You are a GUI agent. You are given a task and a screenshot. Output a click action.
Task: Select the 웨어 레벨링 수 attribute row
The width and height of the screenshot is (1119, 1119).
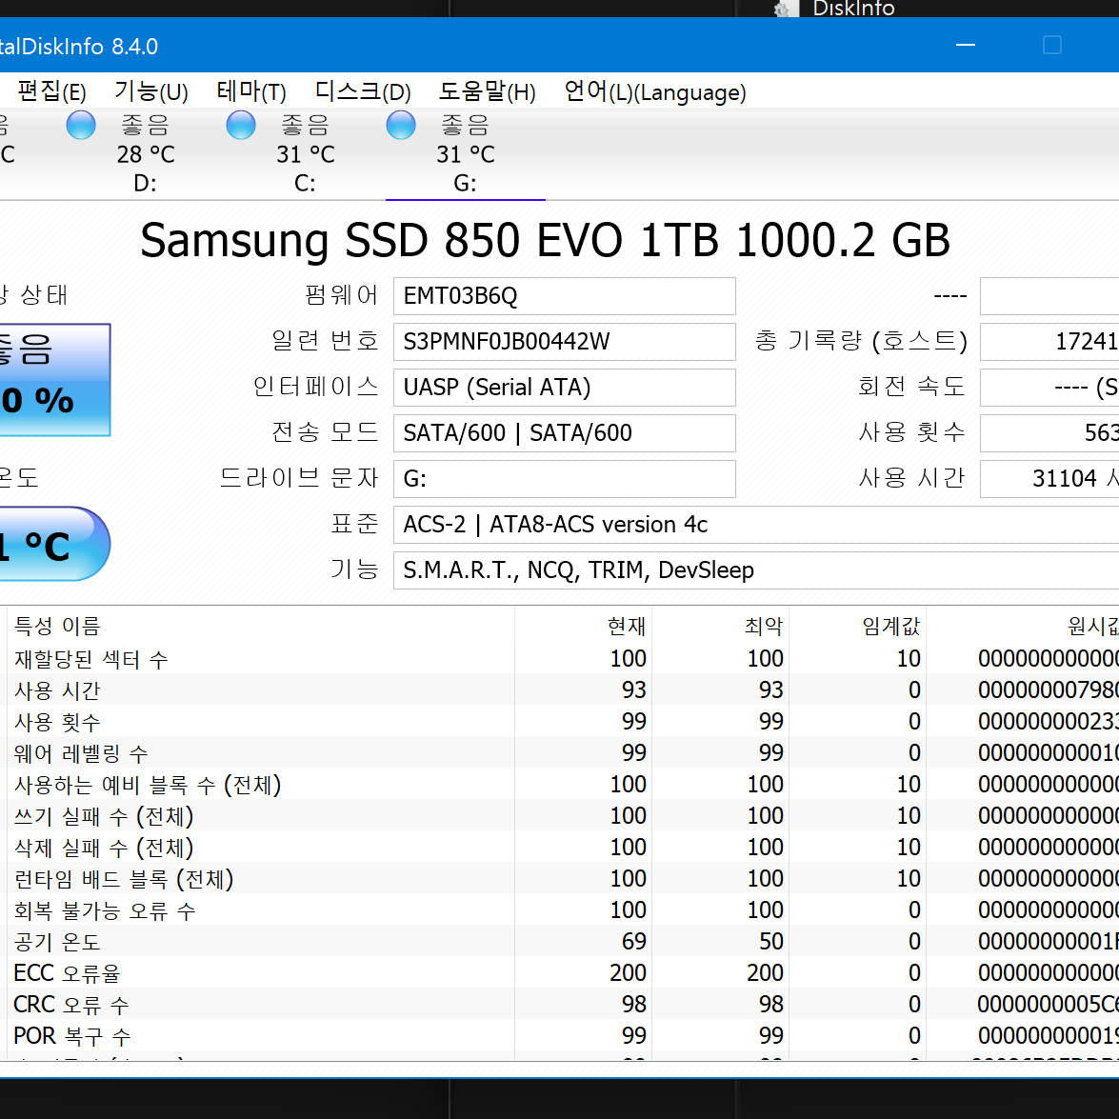click(560, 752)
